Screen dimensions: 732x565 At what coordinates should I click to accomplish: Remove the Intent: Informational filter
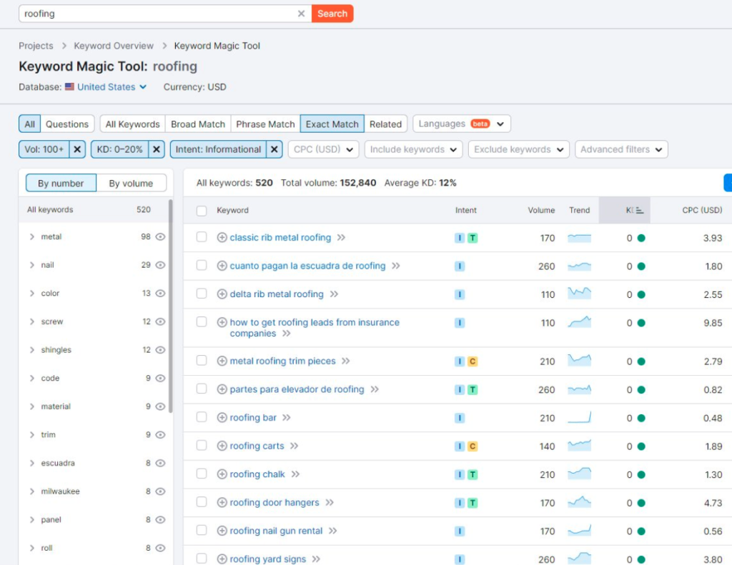(x=274, y=149)
